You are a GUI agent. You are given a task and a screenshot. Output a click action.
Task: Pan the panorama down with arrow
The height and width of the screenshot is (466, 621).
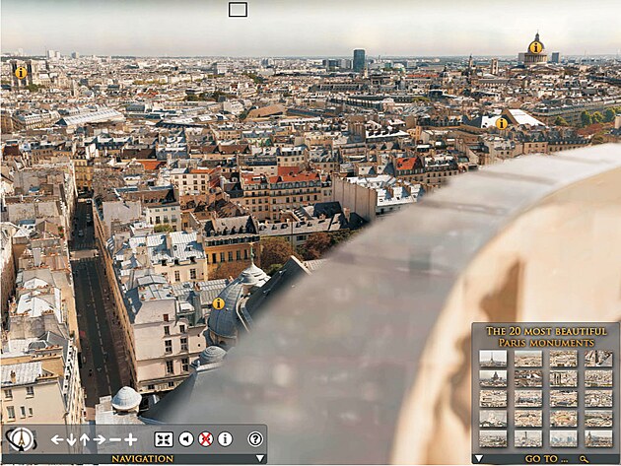click(x=71, y=439)
